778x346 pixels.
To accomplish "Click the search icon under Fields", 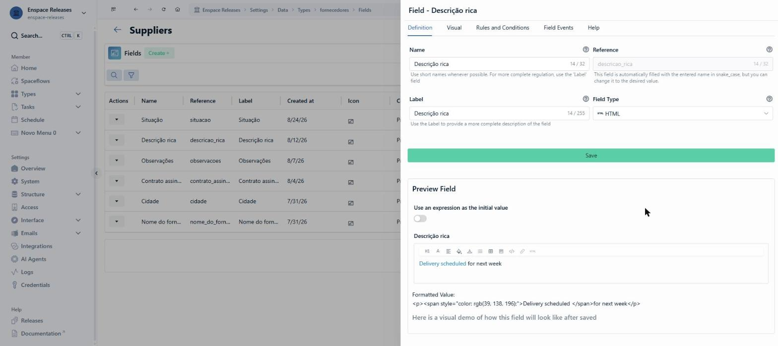I will [x=114, y=75].
